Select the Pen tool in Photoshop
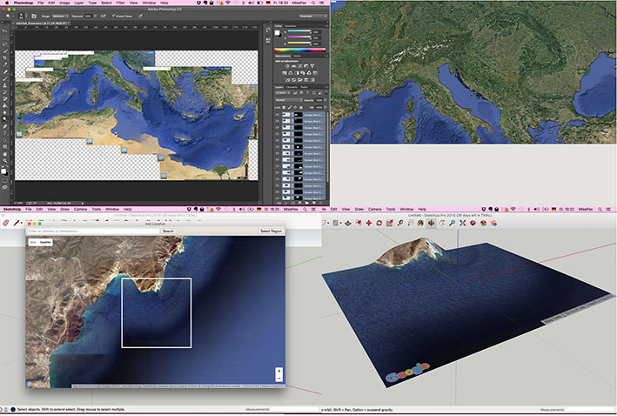Viewport: 617px width, 416px height. (5, 126)
